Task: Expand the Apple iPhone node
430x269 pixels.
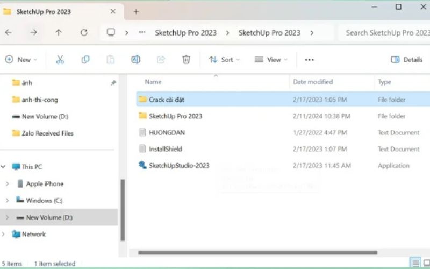Action: 8,183
